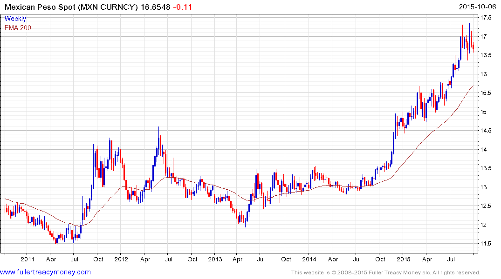This screenshot has width=501, height=279.
Task: Click the date 2015-10-06 in the header
Action: [477, 7]
